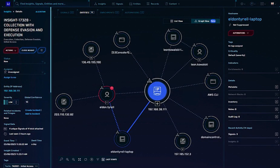Click the eldontyrell-laptop host node icon

122,139
